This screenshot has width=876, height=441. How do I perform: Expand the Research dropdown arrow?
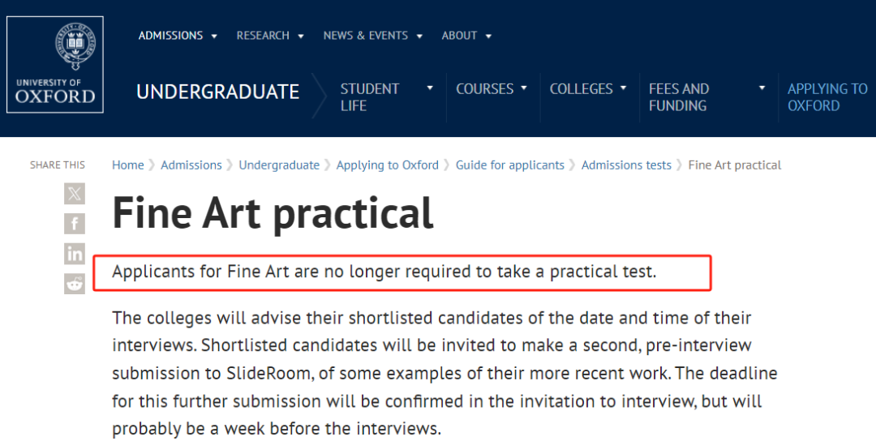[x=301, y=36]
